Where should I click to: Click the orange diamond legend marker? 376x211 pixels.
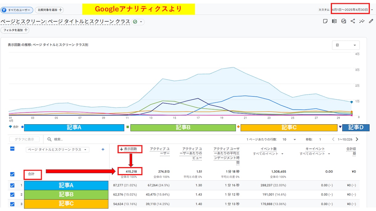pos(238,127)
